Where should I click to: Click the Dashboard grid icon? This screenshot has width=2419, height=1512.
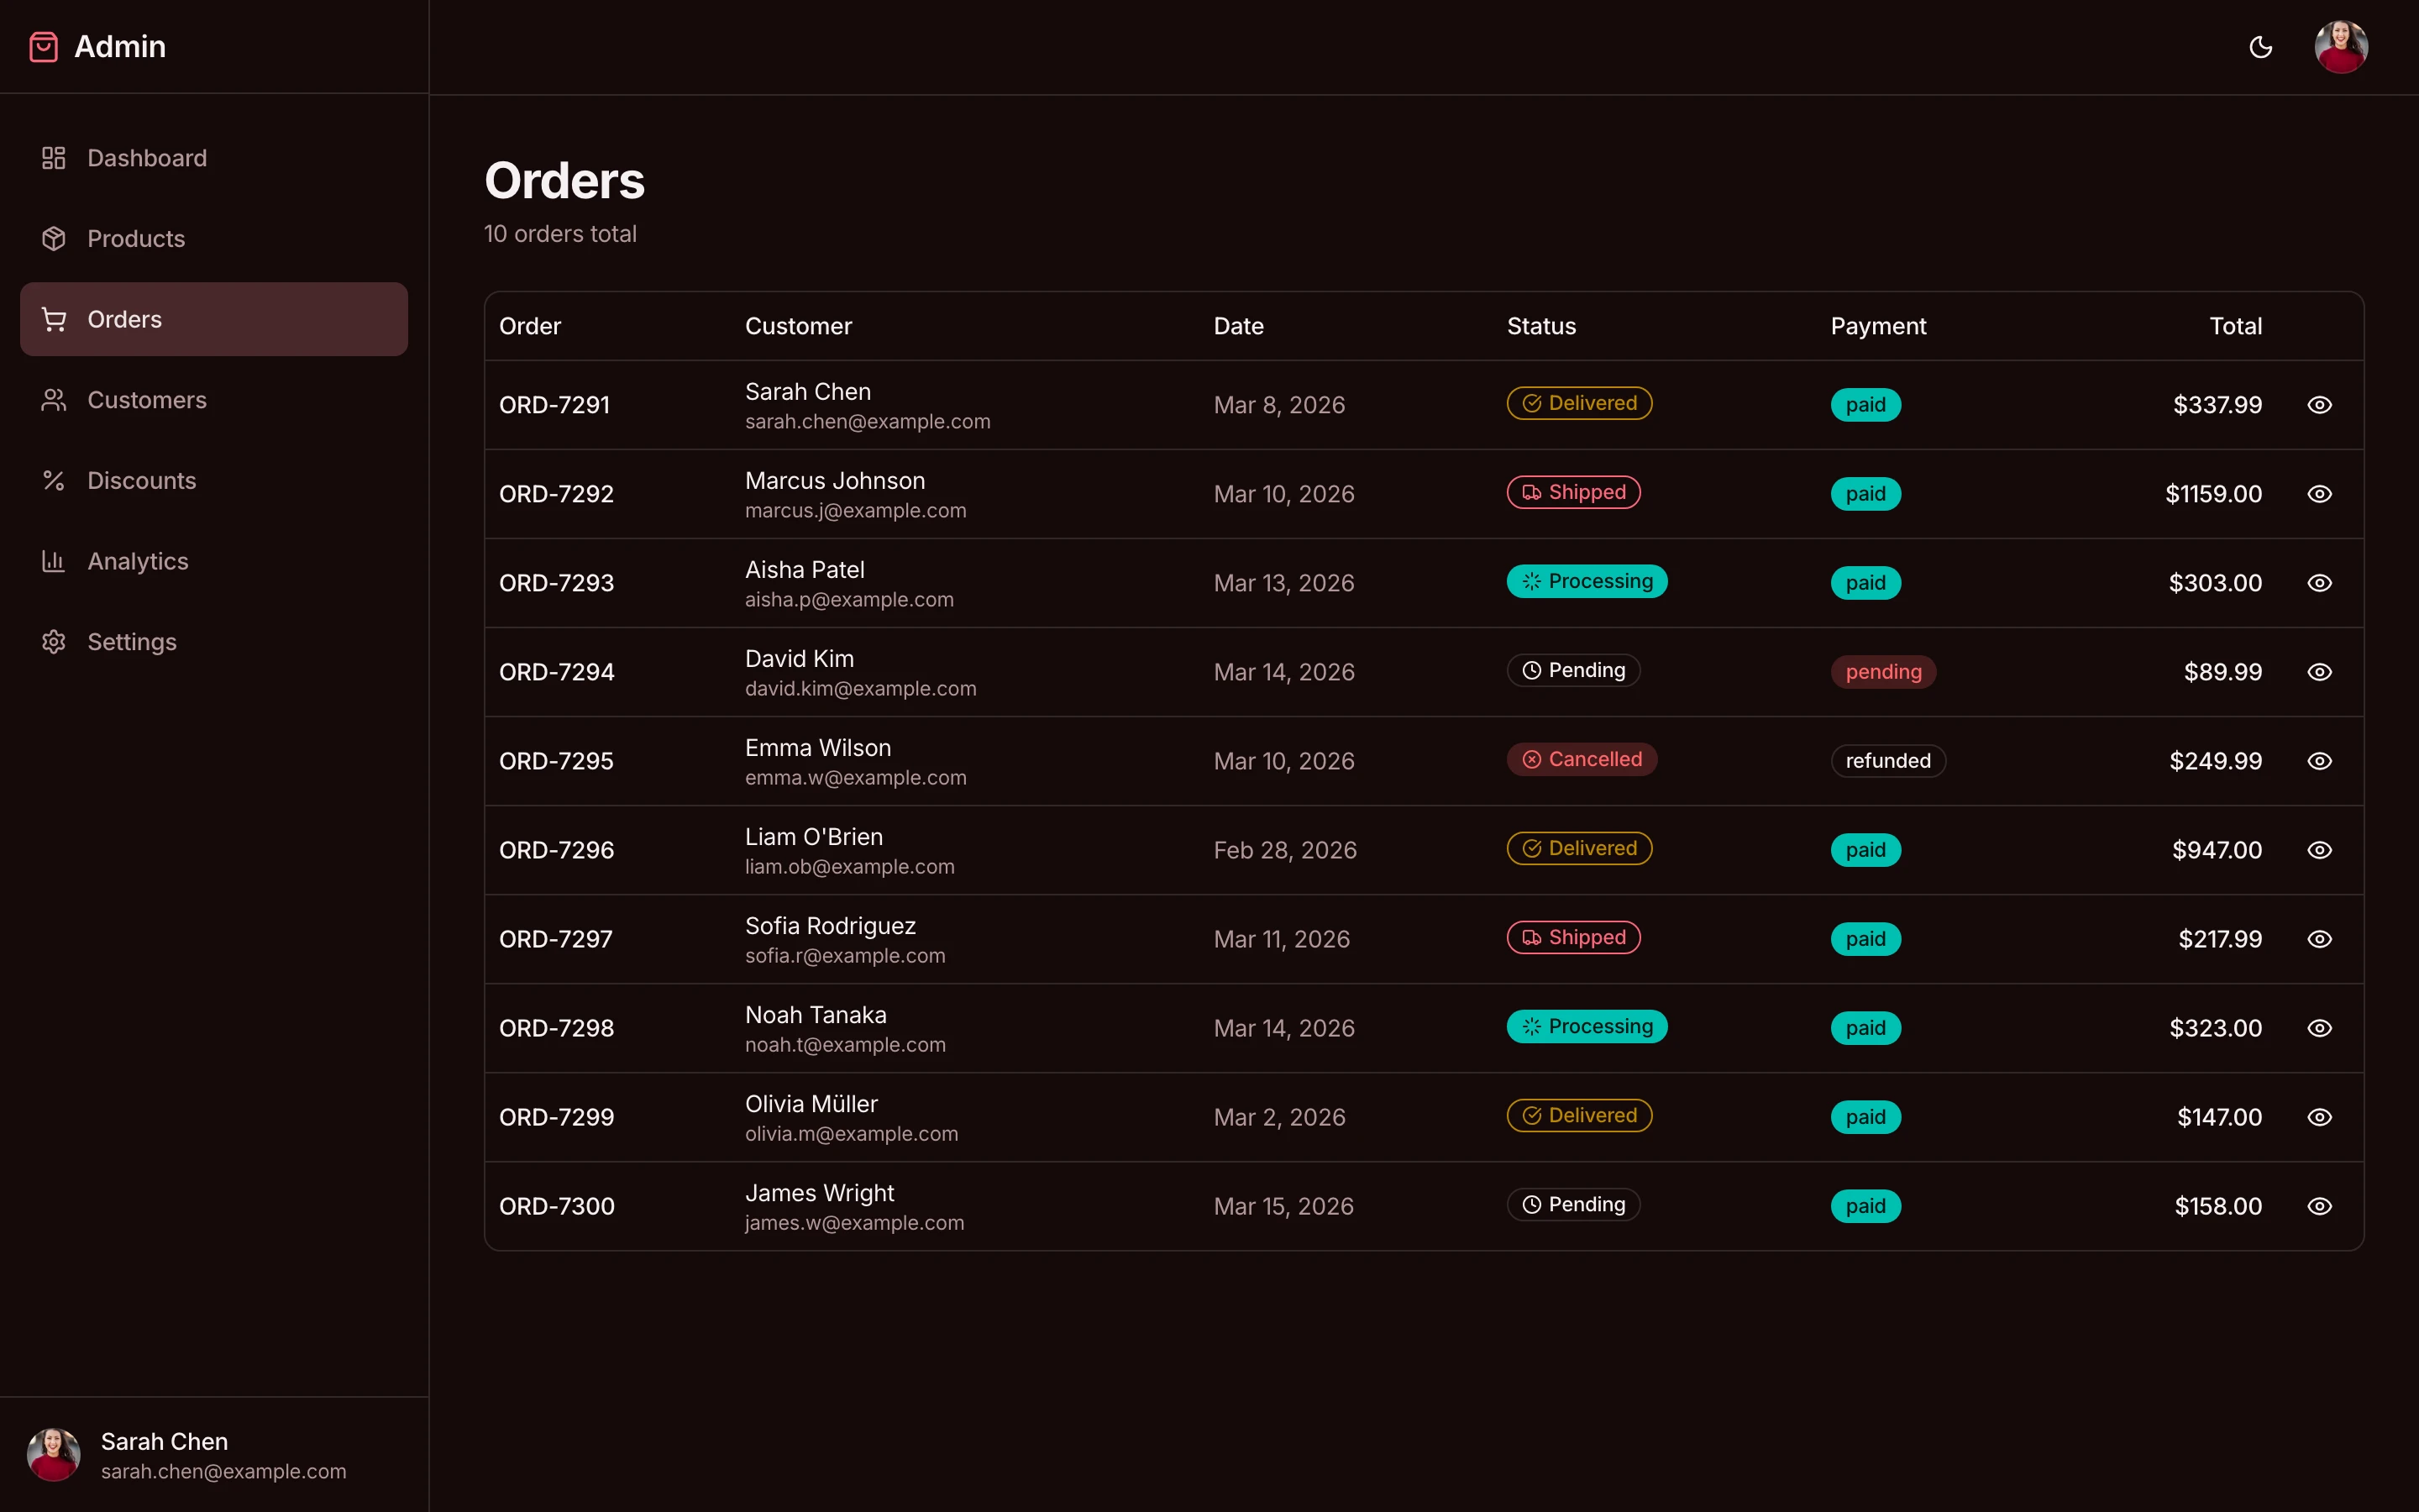point(53,157)
